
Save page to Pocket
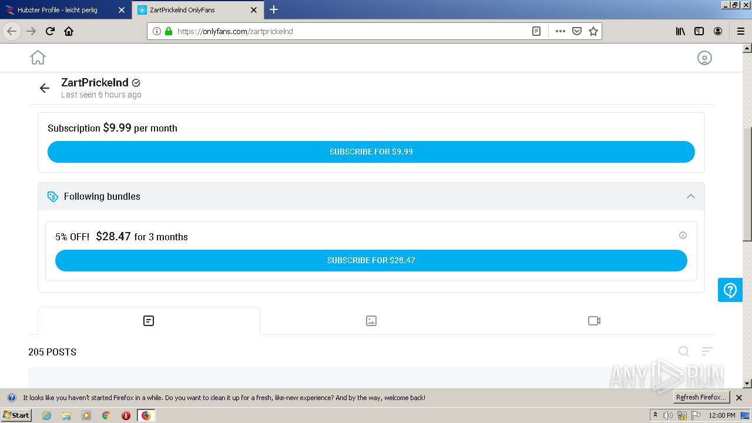click(x=577, y=31)
